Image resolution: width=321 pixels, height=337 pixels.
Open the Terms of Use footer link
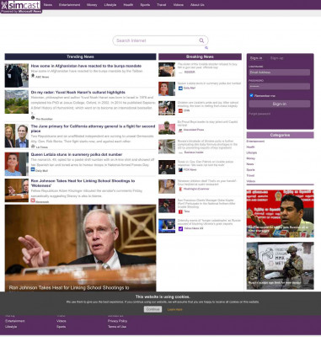[117, 327]
